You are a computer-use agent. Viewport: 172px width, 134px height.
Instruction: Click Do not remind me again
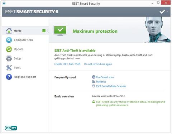click(98, 64)
